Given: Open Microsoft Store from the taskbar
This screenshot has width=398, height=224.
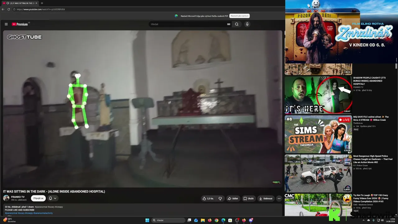Looking at the screenshot, I should click(x=230, y=220).
